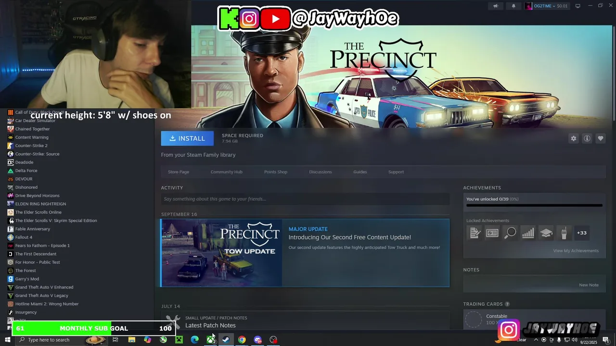This screenshot has height=346, width=616.
Task: Select Fallout 4 in library
Action: tap(24, 237)
